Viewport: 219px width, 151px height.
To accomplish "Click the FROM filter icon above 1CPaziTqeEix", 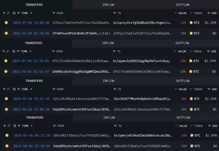I will pyautogui.click(x=54, y=13).
